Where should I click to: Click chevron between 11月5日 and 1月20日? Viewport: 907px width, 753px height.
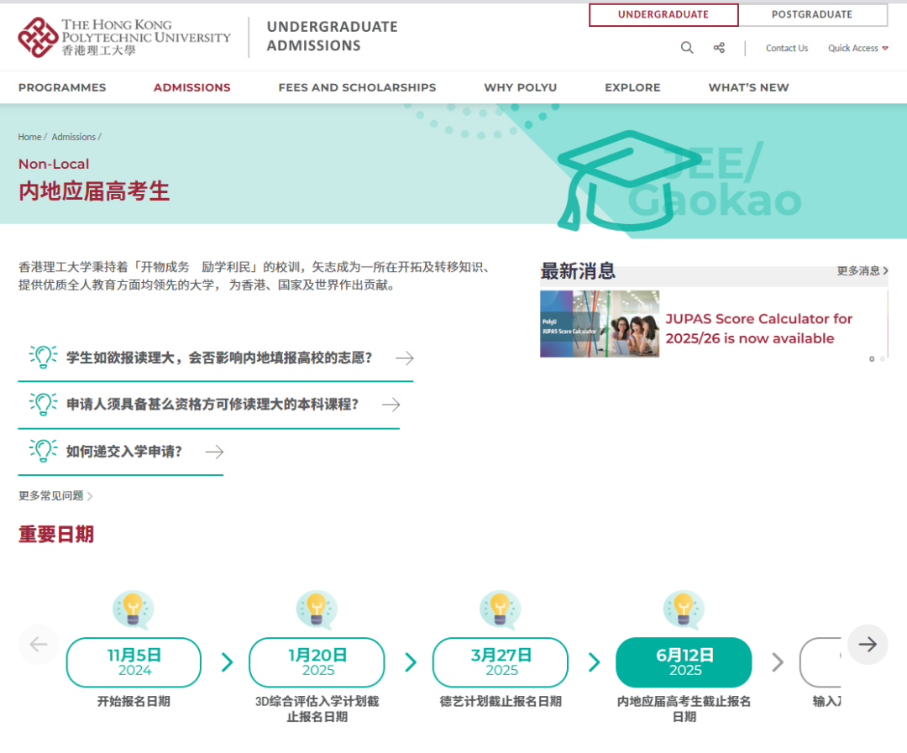click(227, 662)
